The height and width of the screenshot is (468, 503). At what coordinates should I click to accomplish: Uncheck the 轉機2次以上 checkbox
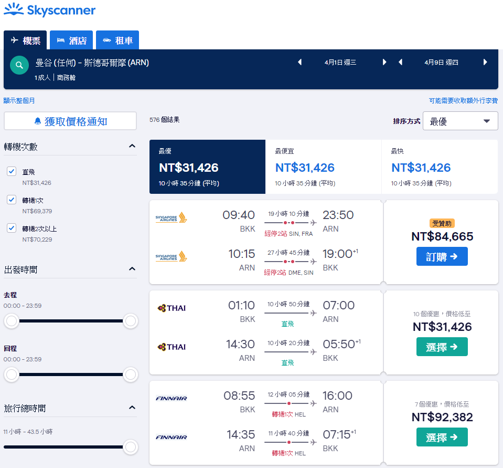click(x=12, y=228)
